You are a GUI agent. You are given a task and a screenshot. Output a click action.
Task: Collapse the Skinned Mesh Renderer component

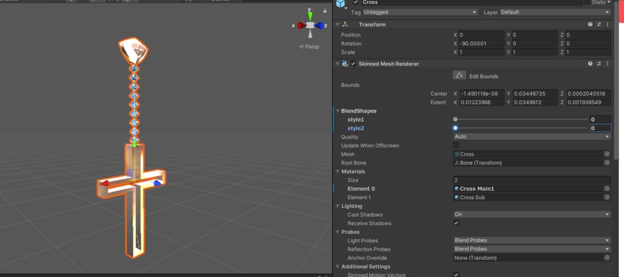coord(338,63)
